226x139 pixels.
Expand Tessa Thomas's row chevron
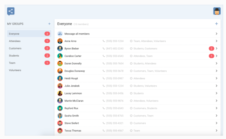click(217, 131)
